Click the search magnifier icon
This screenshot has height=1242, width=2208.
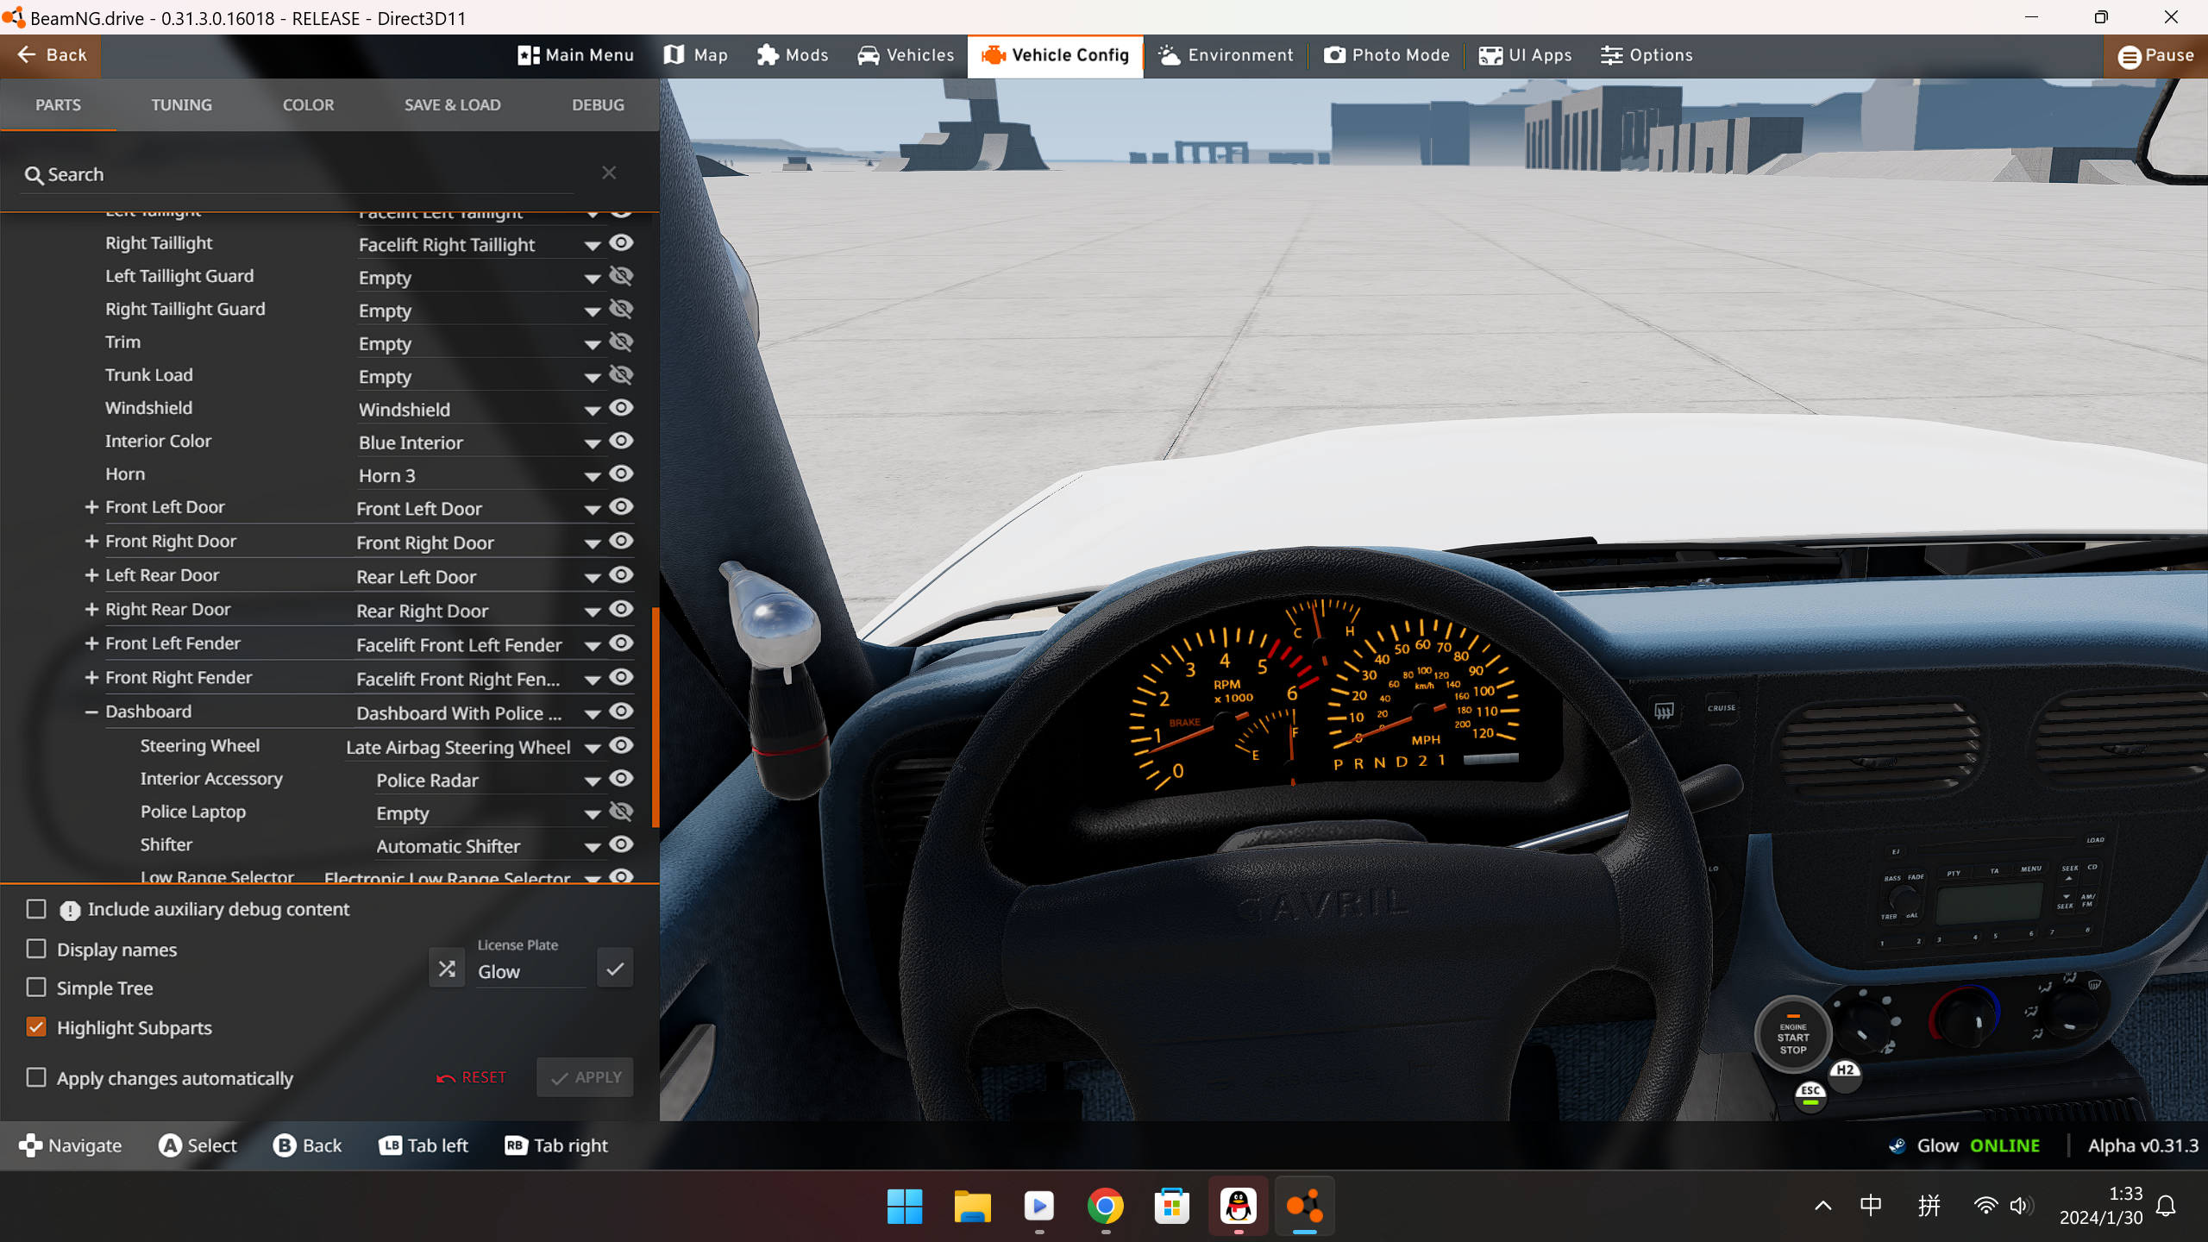[x=34, y=175]
